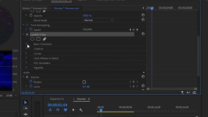The image size is (208, 117).
Task: Close the Ялинка sequence tab
Action: [74, 99]
